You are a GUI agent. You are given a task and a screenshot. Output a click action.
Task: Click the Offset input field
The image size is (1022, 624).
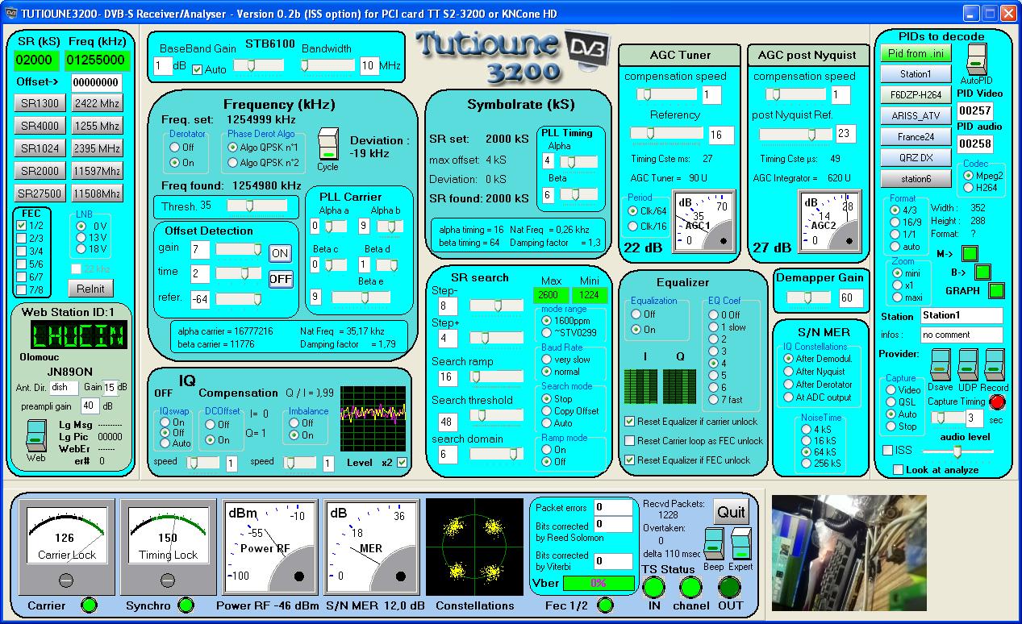(96, 82)
